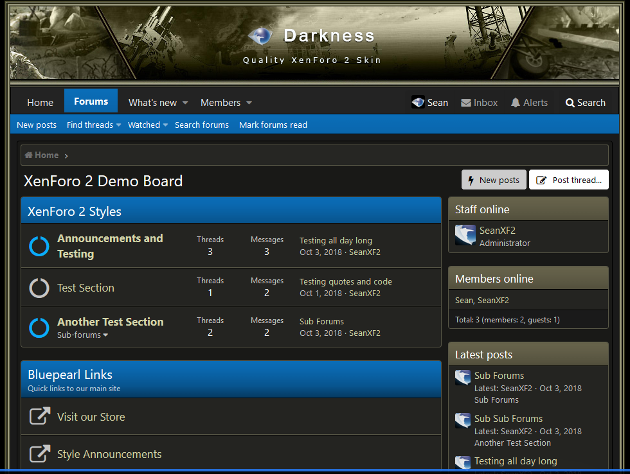Expand Sub-forums under Another Test Section
630x474 pixels.
105,335
